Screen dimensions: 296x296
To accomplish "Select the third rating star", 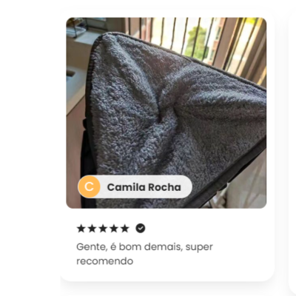I will pyautogui.click(x=103, y=229).
